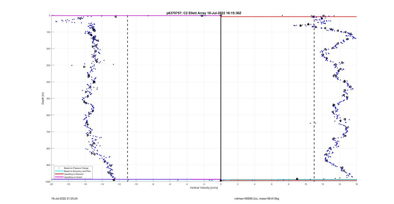Click the dashed vertical line at -11 cm/s
Viewport: 394px width, 204px height.
click(x=127, y=98)
